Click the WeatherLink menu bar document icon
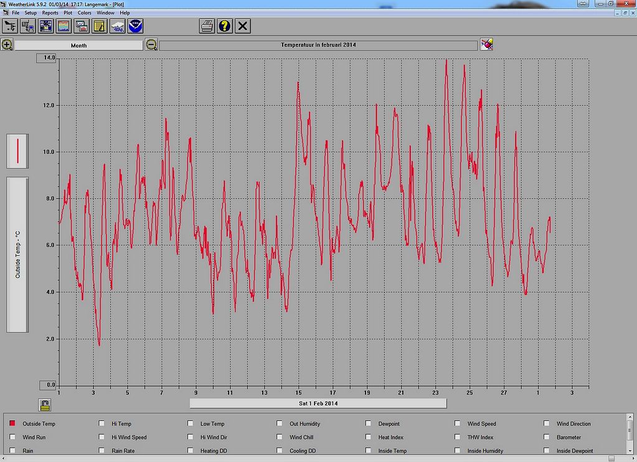 point(5,12)
